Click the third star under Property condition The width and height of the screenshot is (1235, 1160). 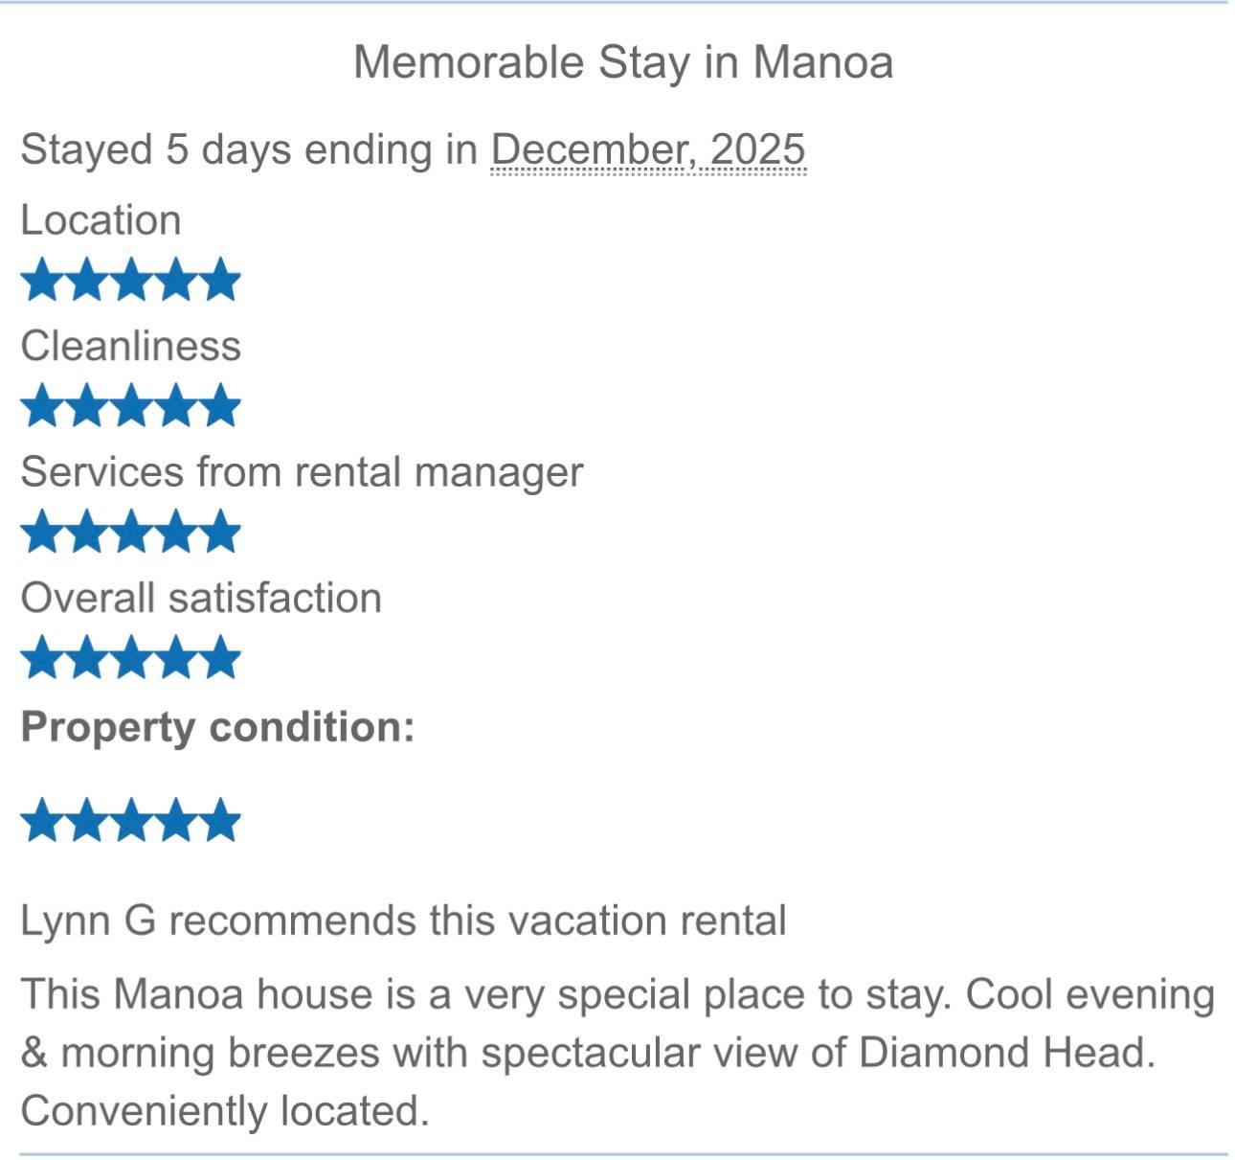click(131, 821)
